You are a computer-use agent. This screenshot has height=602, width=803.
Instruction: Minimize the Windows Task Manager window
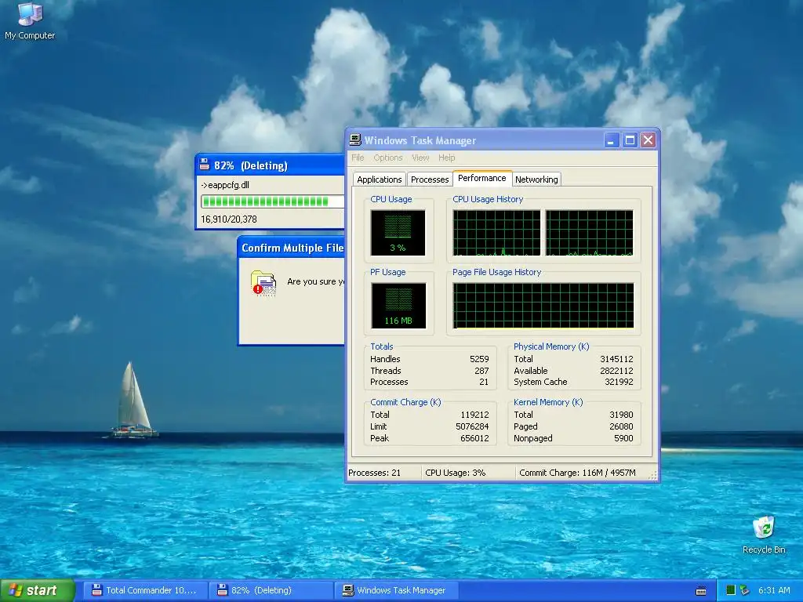click(611, 140)
